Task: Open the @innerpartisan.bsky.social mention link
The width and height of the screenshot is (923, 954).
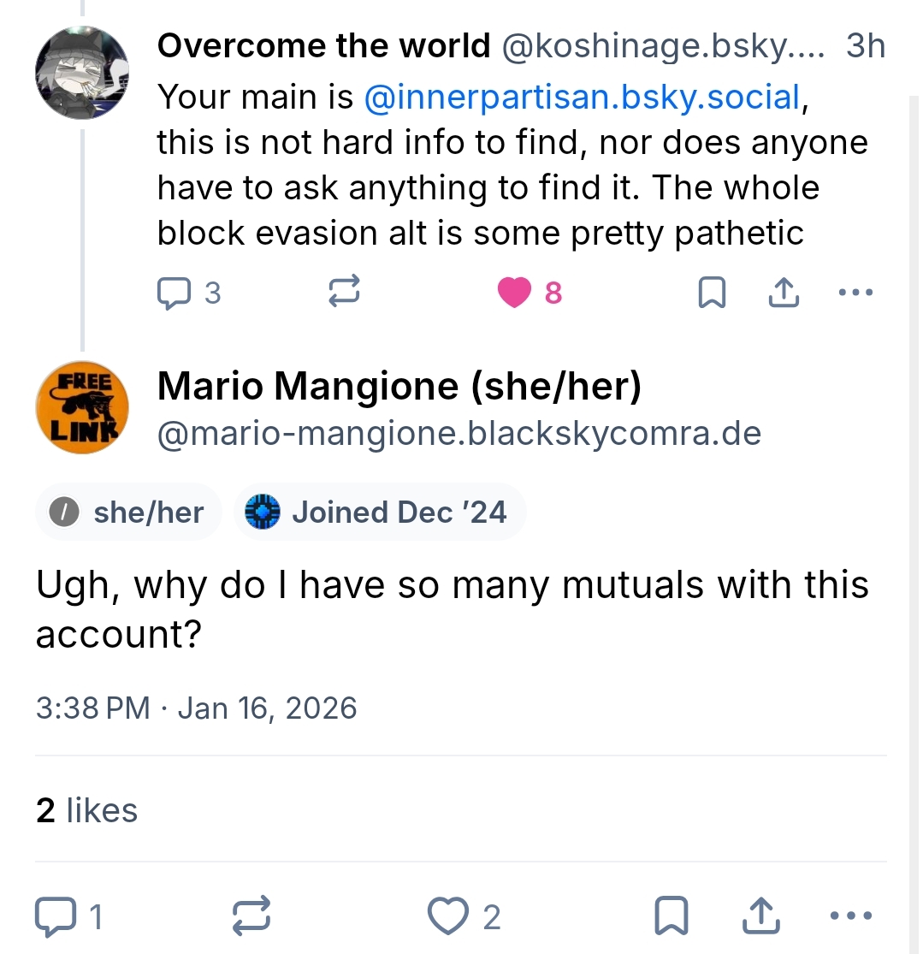Action: [582, 98]
